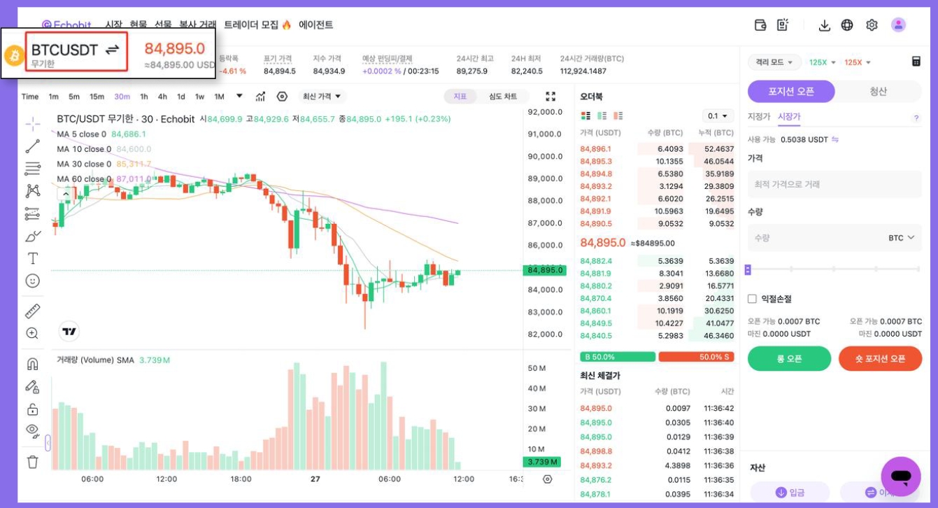Open the red 125X leverage dropdown
Screen dimensions: 938x508
[x=858, y=62]
